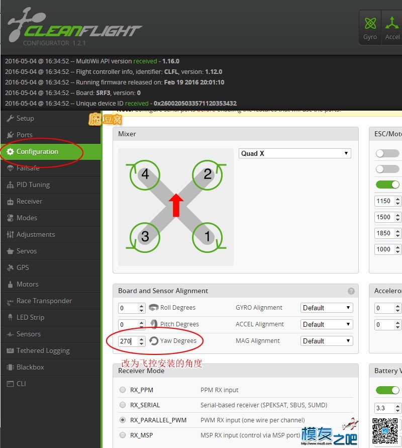Screen dimensions: 402x448
Task: Increase Roll Degrees with up arrow
Action: coord(141,305)
